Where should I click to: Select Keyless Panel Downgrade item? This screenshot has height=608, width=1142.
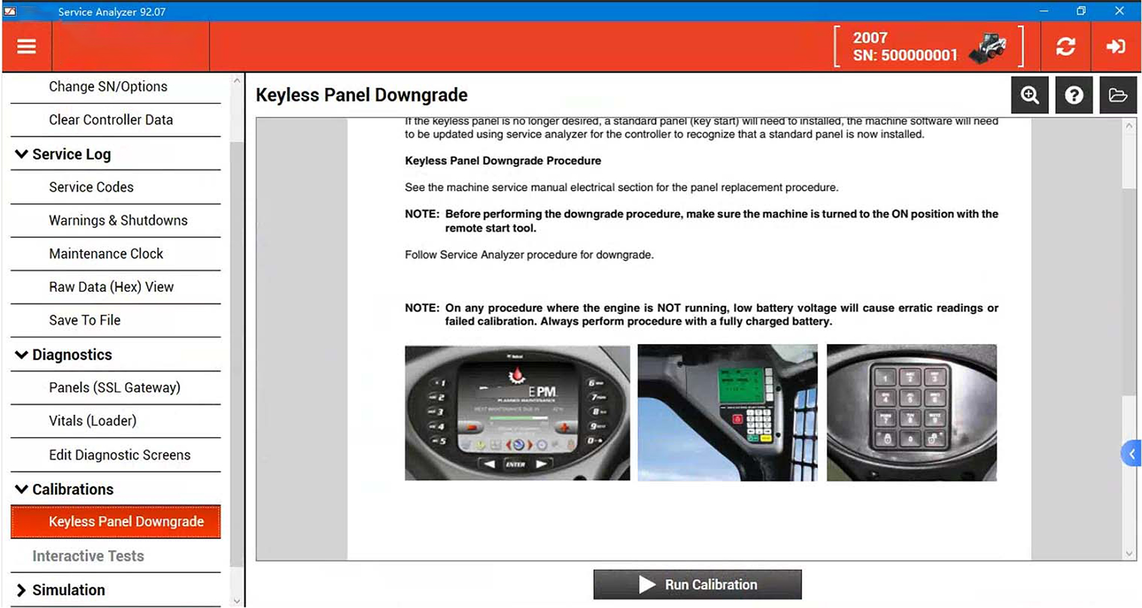(115, 521)
